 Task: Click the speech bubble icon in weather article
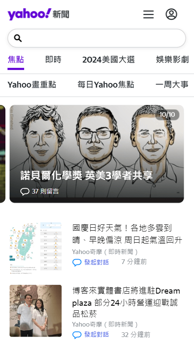click(77, 262)
